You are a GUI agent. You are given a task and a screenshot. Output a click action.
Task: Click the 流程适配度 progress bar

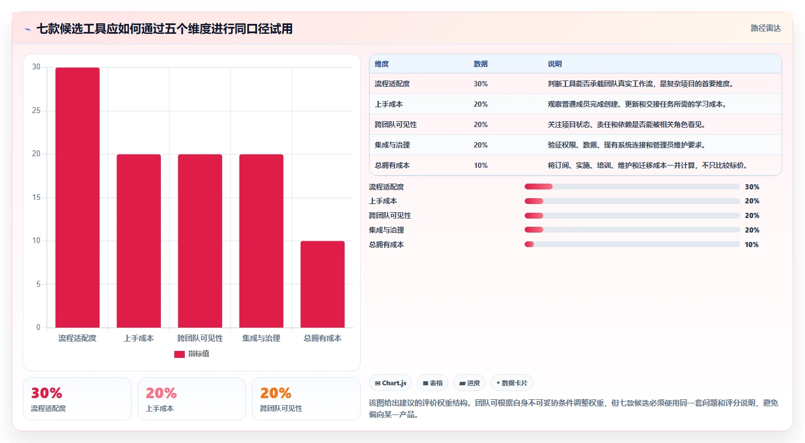coord(632,187)
